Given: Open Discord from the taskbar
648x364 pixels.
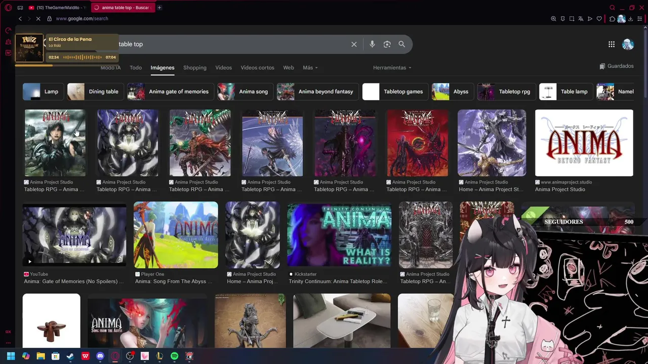Looking at the screenshot, I should click(100, 356).
